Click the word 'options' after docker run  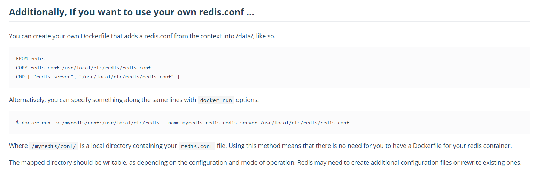pyautogui.click(x=247, y=100)
